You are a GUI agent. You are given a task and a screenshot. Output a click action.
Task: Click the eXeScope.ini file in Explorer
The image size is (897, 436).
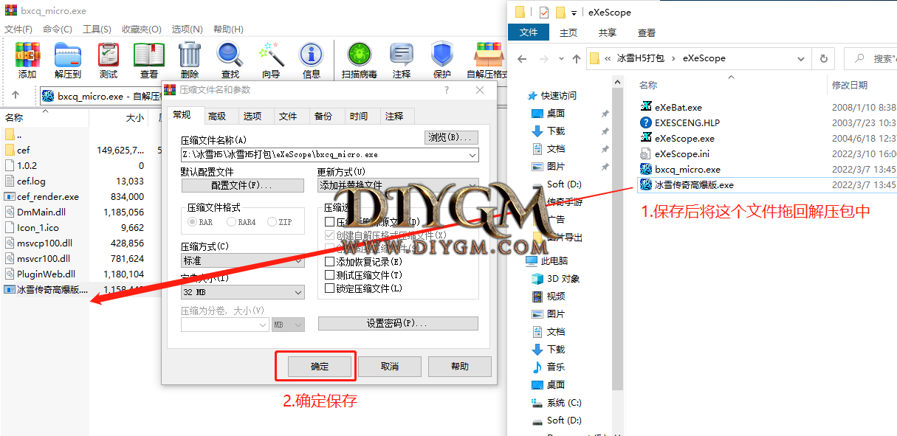[x=675, y=153]
